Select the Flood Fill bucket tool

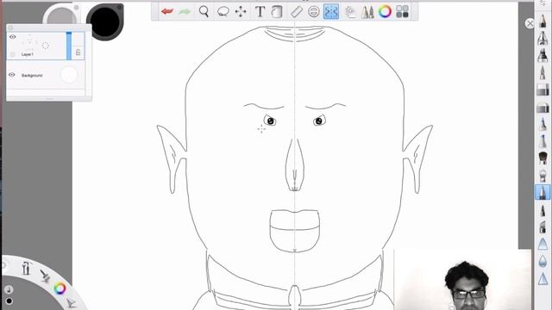click(x=277, y=11)
